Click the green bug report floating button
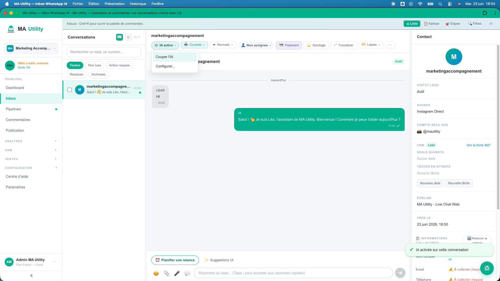Image resolution: width=500 pixels, height=281 pixels. click(487, 268)
